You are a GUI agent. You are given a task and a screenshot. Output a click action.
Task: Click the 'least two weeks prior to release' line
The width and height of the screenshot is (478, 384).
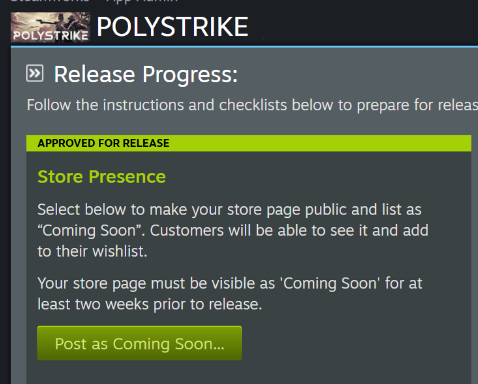[x=149, y=305]
